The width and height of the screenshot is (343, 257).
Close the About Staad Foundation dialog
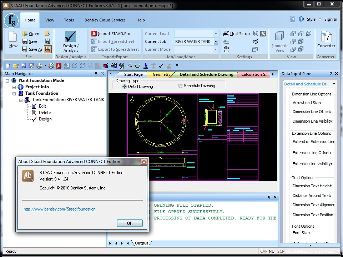[x=144, y=162]
